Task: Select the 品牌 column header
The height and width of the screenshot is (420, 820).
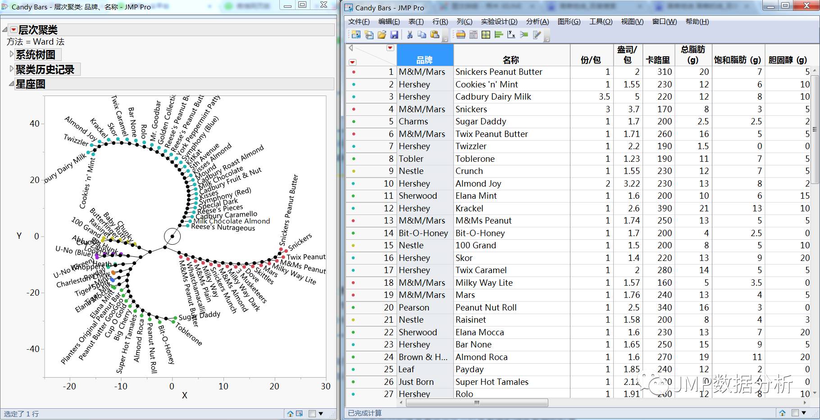Action: [x=425, y=55]
